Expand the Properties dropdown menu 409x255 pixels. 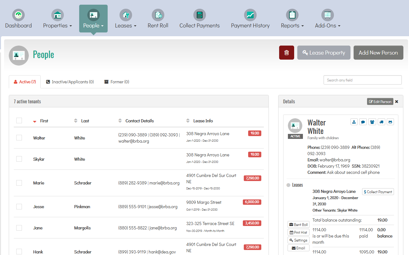tap(58, 26)
